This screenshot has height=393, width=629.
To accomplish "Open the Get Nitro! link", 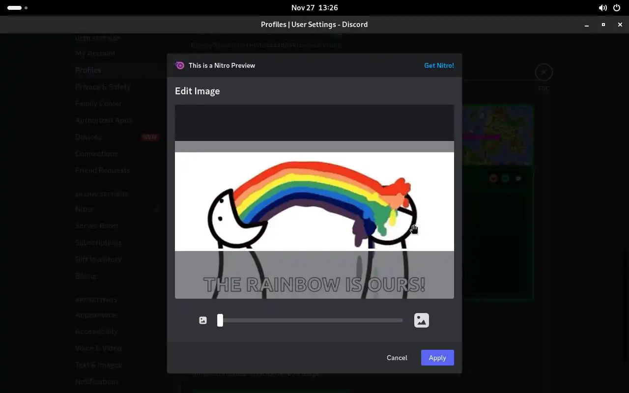I will coord(439,65).
